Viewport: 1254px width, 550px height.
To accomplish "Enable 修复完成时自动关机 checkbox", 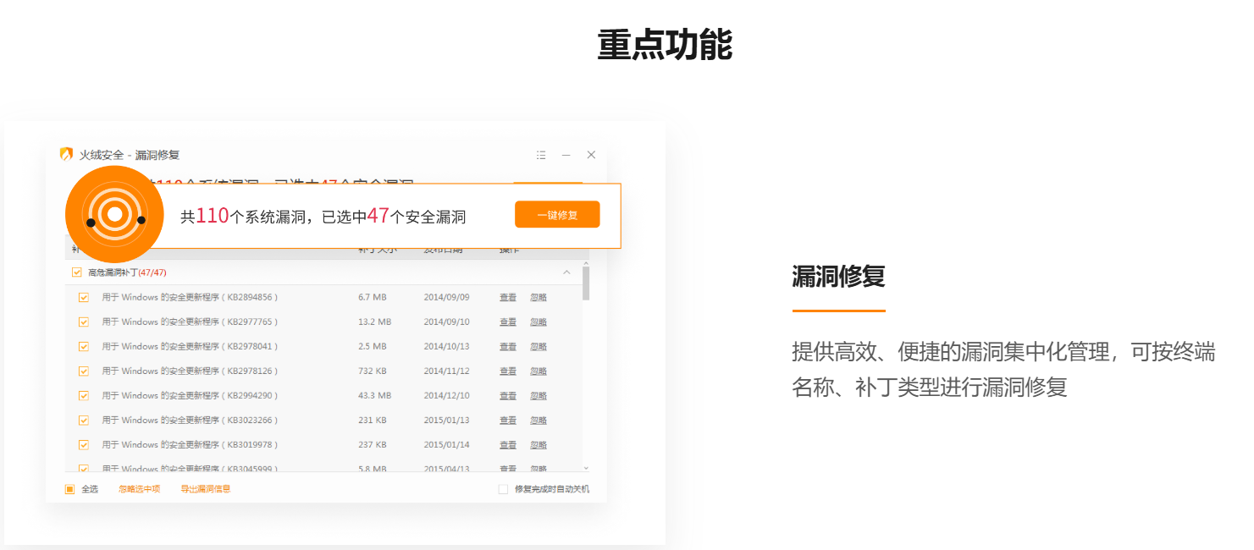I will pos(503,489).
